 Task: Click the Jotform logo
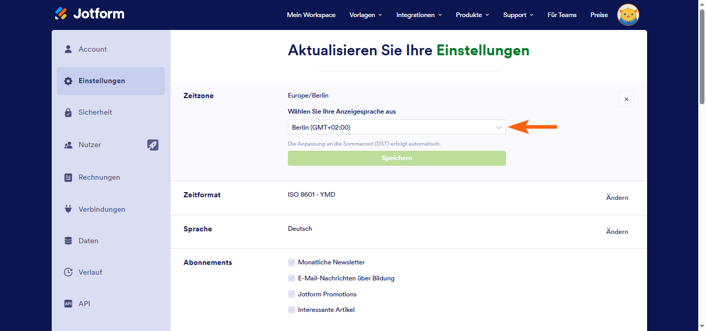point(89,14)
